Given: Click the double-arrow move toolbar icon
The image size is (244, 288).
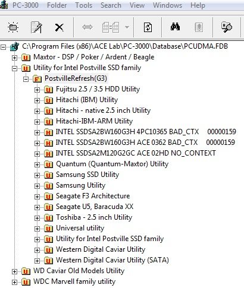Looking at the screenshot, I should pyautogui.click(x=87, y=27).
